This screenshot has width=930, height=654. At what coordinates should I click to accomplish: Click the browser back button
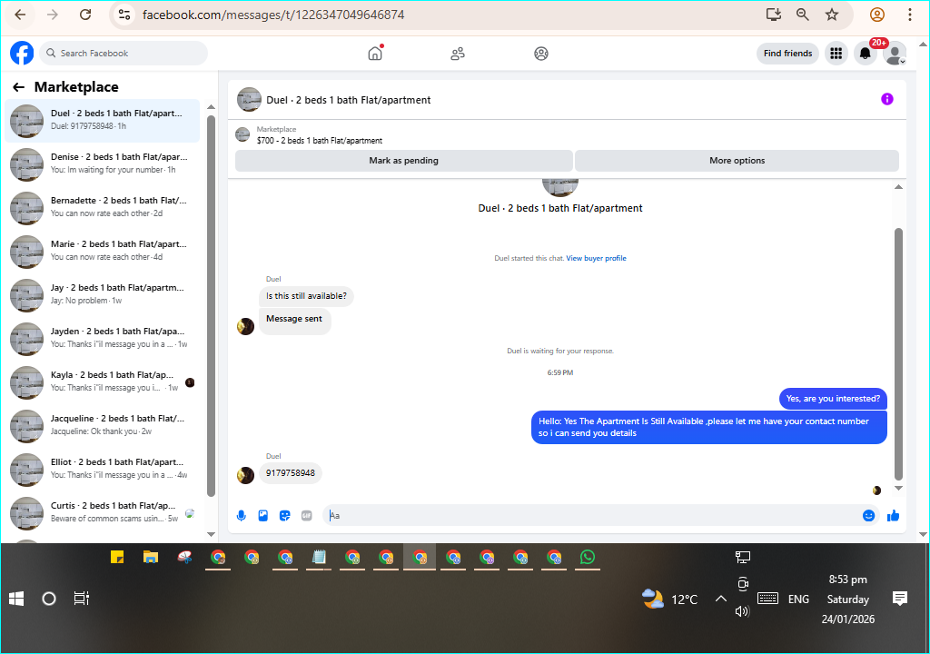(x=20, y=15)
